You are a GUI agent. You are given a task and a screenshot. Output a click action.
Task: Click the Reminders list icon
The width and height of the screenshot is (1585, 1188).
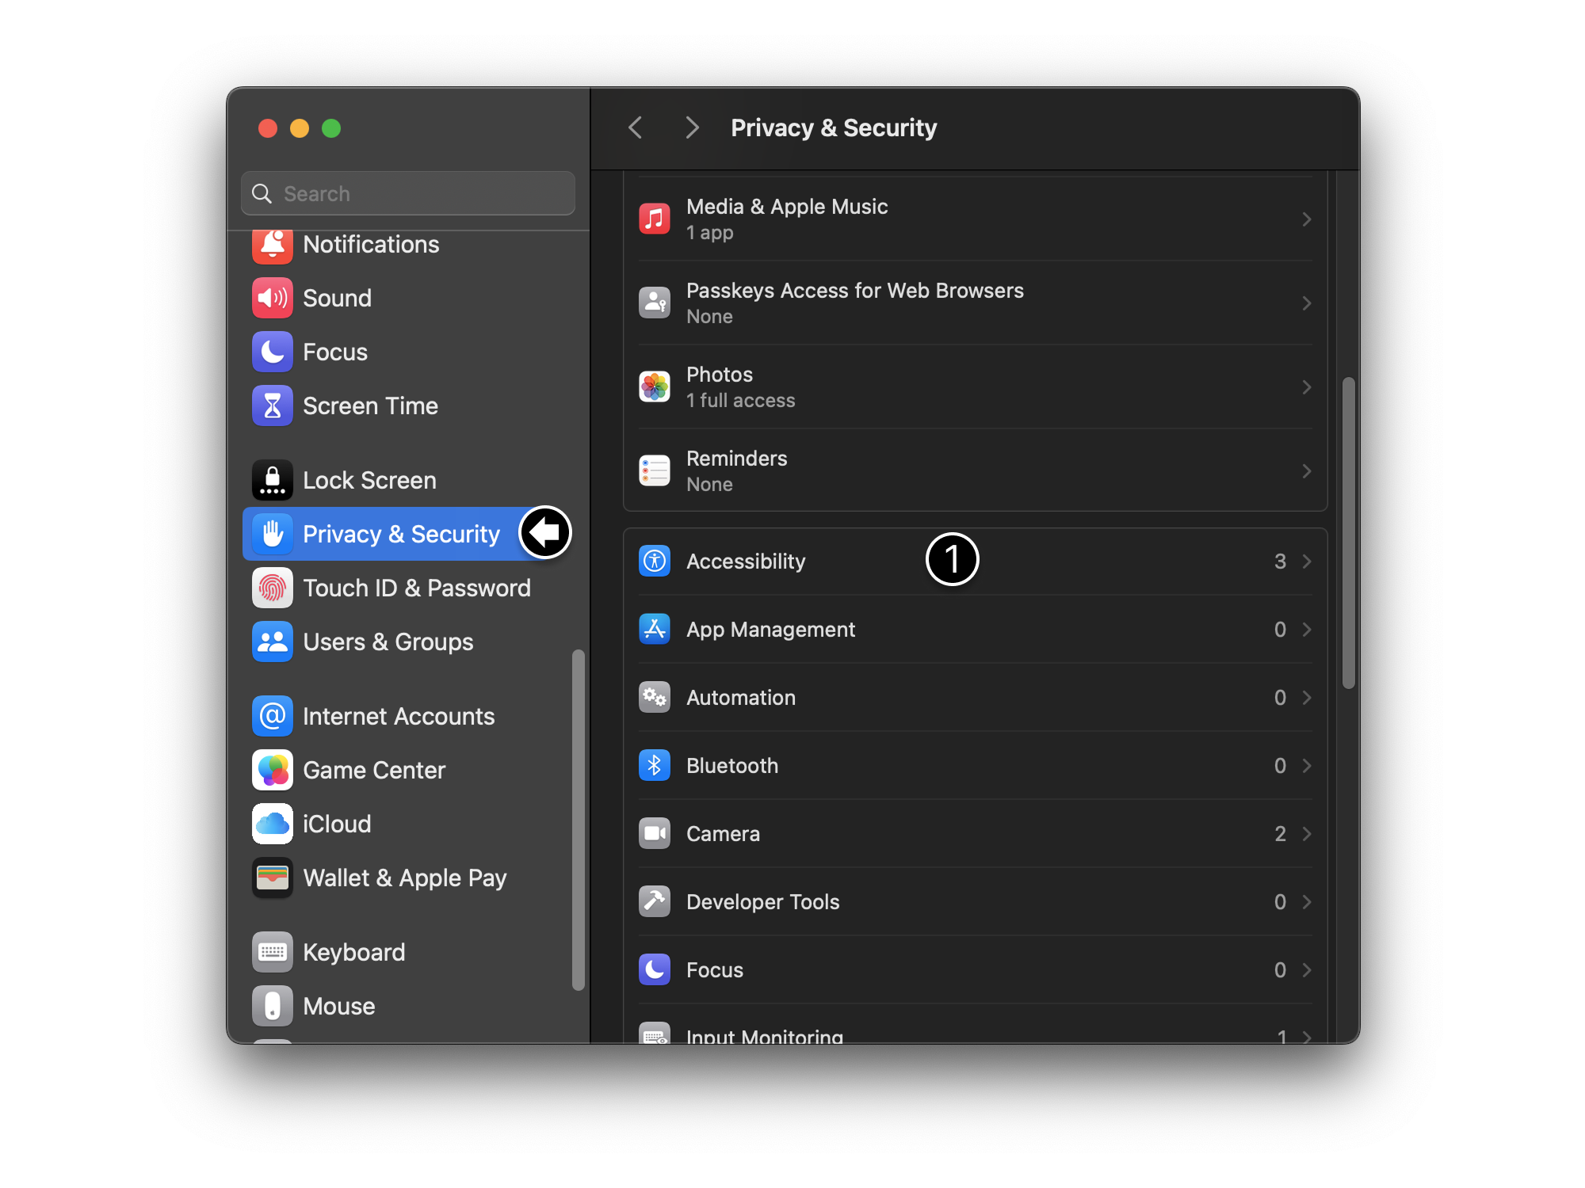pyautogui.click(x=655, y=471)
